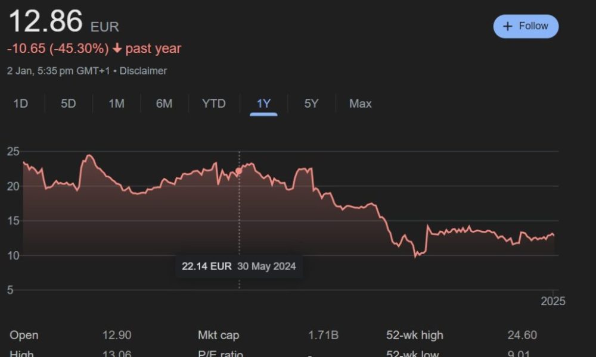Image resolution: width=596 pixels, height=357 pixels.
Task: Click the red down arrow beside past year
Action: click(x=117, y=48)
